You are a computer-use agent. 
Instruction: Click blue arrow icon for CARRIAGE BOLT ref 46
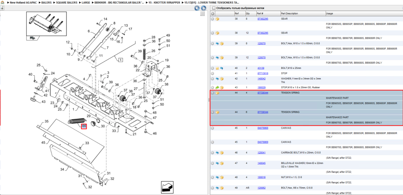pos(217,153)
